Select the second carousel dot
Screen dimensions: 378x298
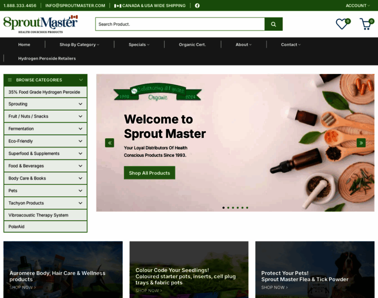[x=228, y=208]
